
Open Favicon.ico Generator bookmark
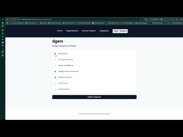17,23
